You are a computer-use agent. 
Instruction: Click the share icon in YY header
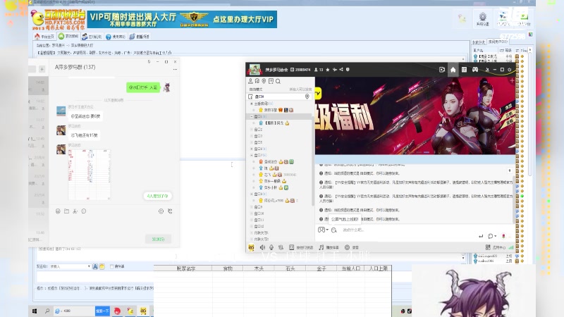pos(341,70)
